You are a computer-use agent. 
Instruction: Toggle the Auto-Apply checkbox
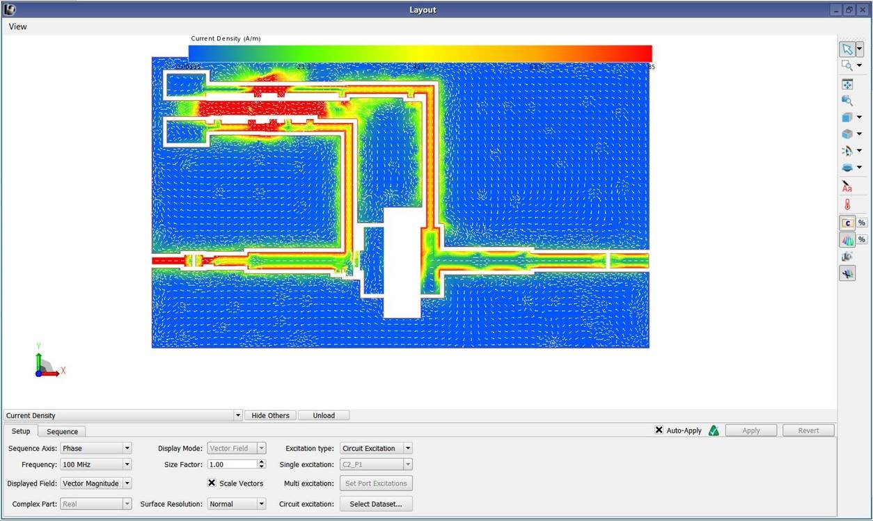click(x=659, y=430)
